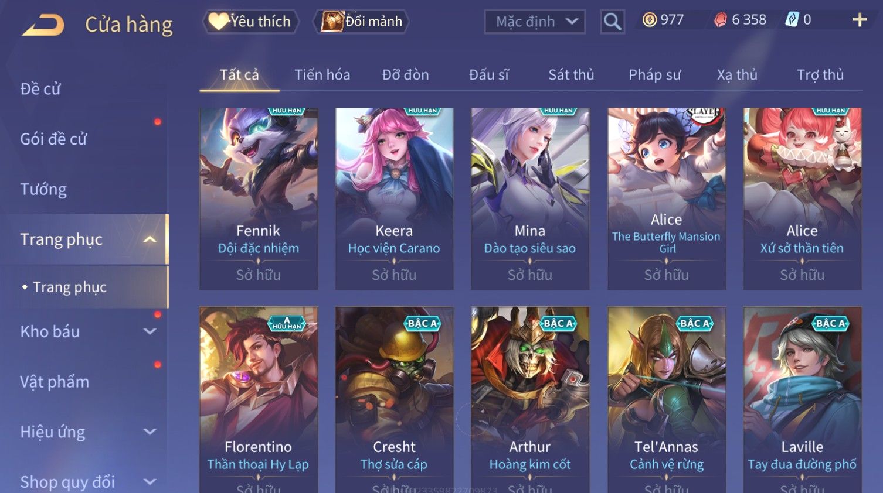
Task: Switch to the Sát thủ tab
Action: pos(571,75)
